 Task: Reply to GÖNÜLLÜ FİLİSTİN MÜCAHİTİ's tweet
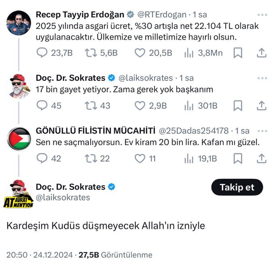click(42, 159)
